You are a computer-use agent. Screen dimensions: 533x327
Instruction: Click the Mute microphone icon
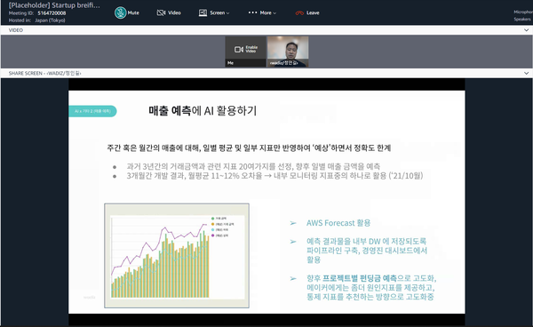coord(120,13)
